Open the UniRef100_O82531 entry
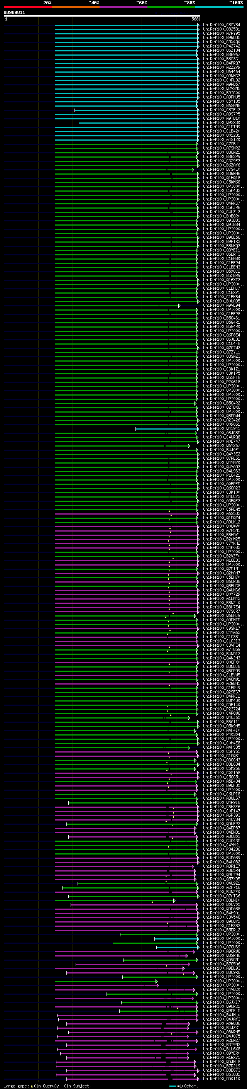This screenshot has width=247, height=1089. click(x=222, y=29)
